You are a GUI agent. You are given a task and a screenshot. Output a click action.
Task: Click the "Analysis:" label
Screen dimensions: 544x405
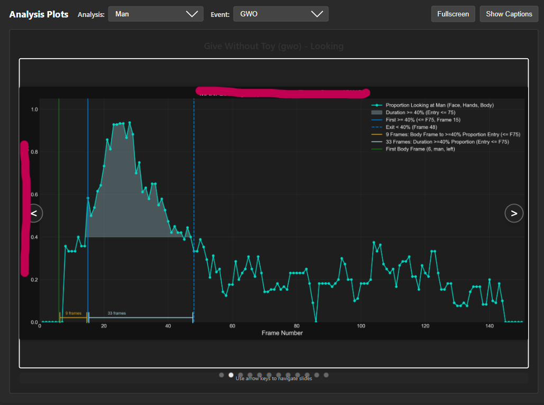(91, 15)
